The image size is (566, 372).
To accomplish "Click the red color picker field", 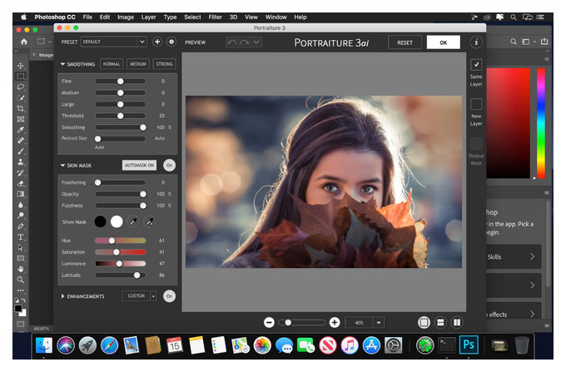I will coord(509,123).
